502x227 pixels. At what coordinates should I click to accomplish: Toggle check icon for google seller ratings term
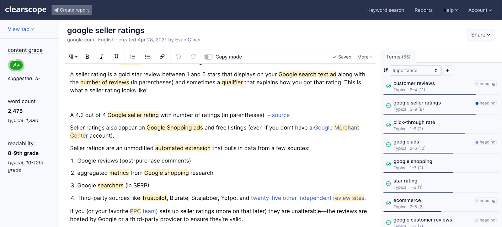click(x=388, y=106)
